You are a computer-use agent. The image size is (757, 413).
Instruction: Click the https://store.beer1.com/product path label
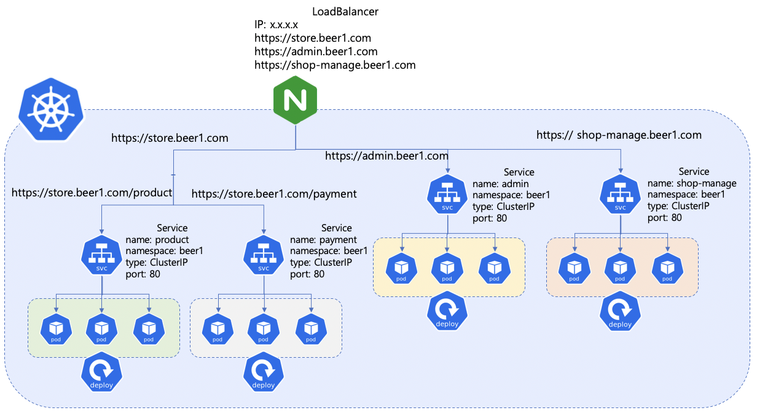tap(92, 193)
